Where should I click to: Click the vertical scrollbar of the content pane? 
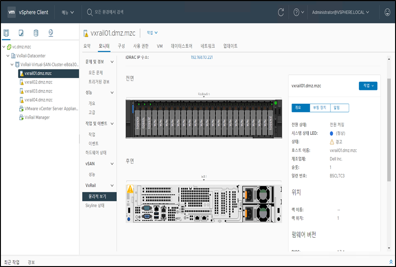pyautogui.click(x=389, y=129)
